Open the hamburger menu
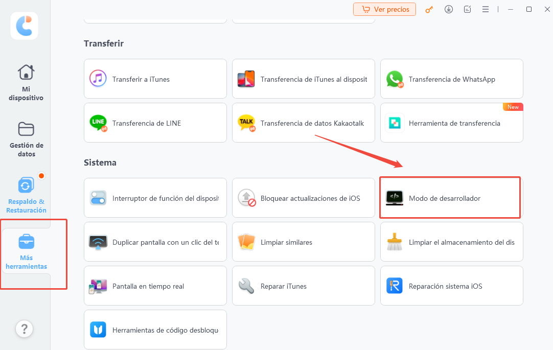This screenshot has width=553, height=350. point(486,10)
